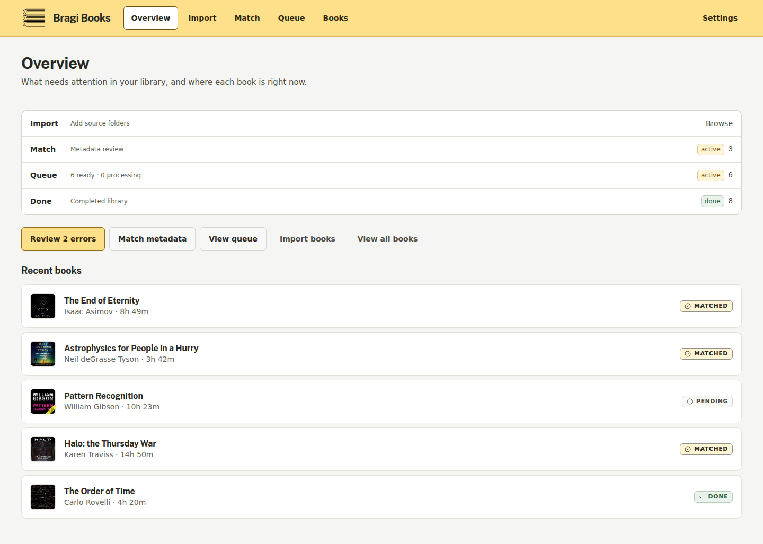Click Browse in the Import row
This screenshot has height=544, width=763.
(x=719, y=123)
